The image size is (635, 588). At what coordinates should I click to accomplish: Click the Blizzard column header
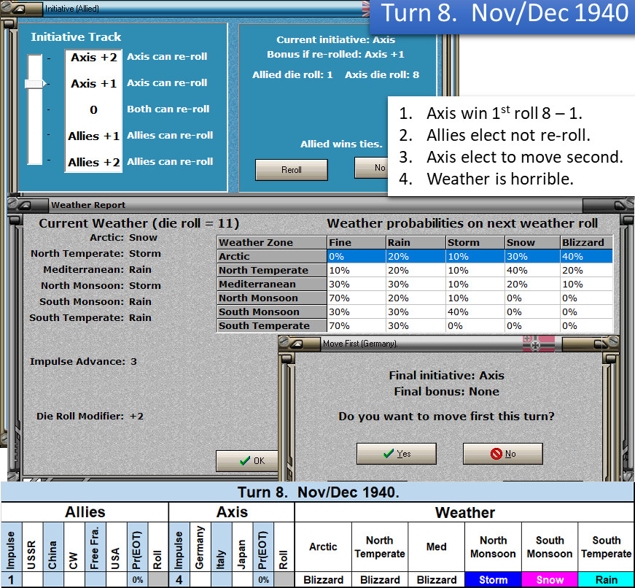586,242
